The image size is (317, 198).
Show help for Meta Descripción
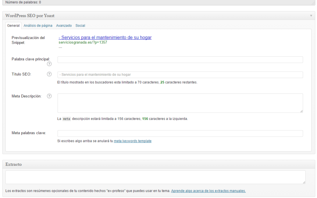49,96
